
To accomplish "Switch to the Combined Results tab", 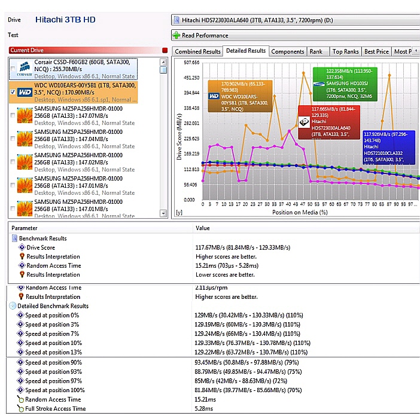I will click(x=197, y=51).
